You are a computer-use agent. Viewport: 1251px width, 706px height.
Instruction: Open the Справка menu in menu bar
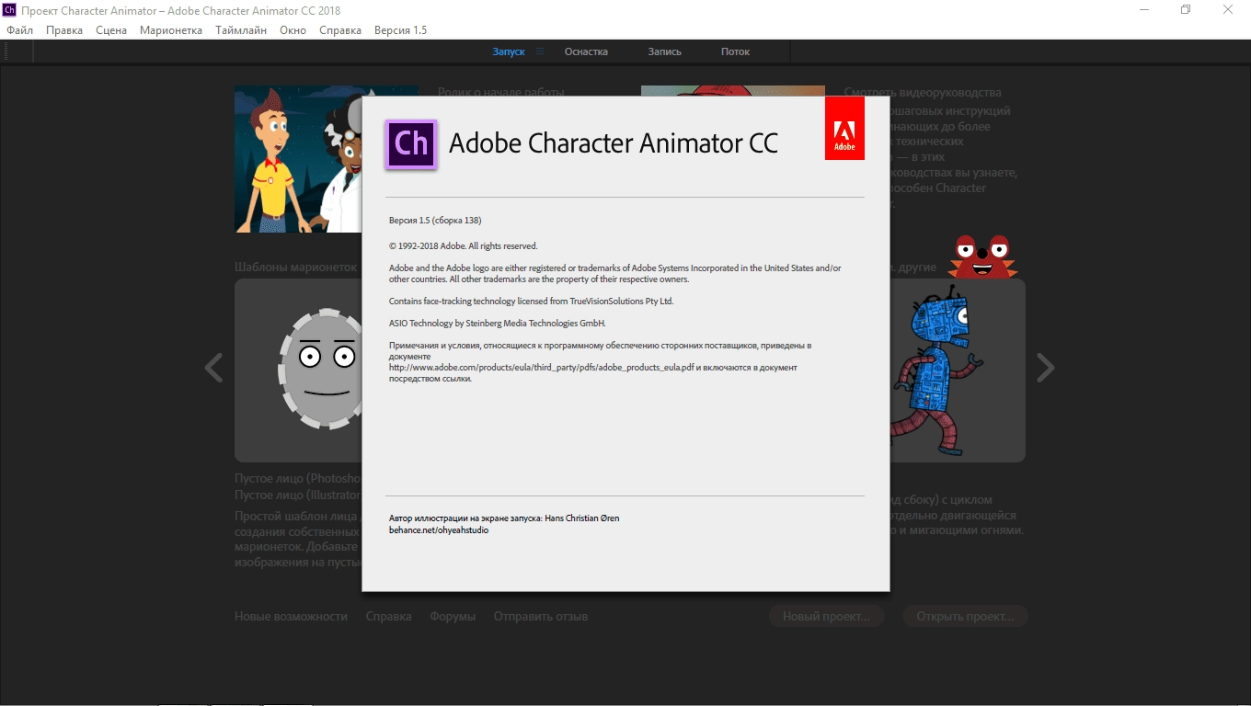point(340,30)
